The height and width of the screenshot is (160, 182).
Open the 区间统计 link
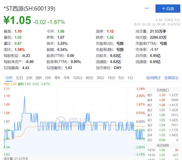pyautogui.click(x=154, y=78)
